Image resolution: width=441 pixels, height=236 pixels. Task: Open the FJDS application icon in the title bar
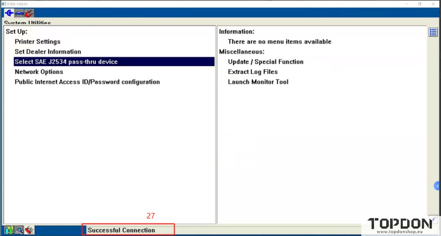tap(4, 4)
